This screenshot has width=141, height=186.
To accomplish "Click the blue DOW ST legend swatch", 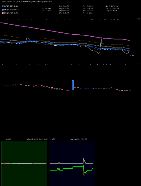I will [x=3, y=6].
